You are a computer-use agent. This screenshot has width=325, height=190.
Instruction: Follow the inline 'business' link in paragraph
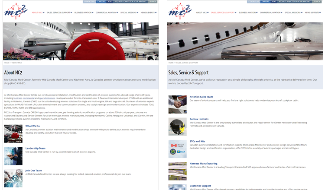(18, 98)
